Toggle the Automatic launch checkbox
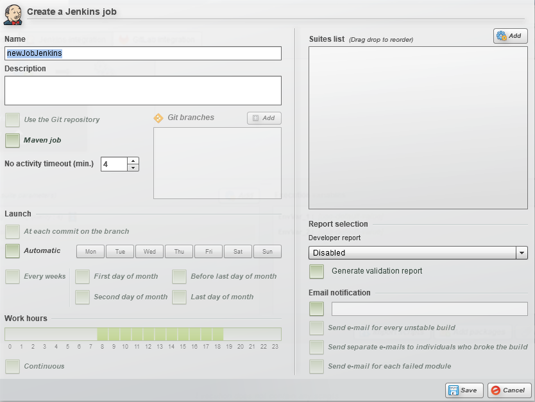Image resolution: width=535 pixels, height=402 pixels. [13, 251]
